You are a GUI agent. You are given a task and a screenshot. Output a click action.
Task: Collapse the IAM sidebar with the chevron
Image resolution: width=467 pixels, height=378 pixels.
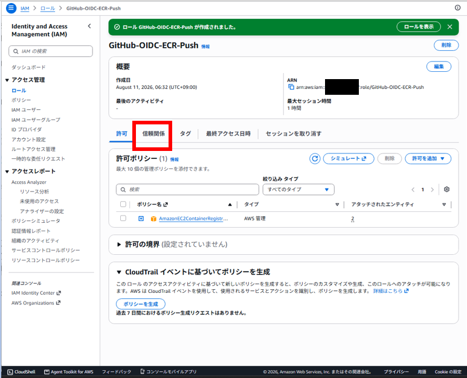[89, 26]
